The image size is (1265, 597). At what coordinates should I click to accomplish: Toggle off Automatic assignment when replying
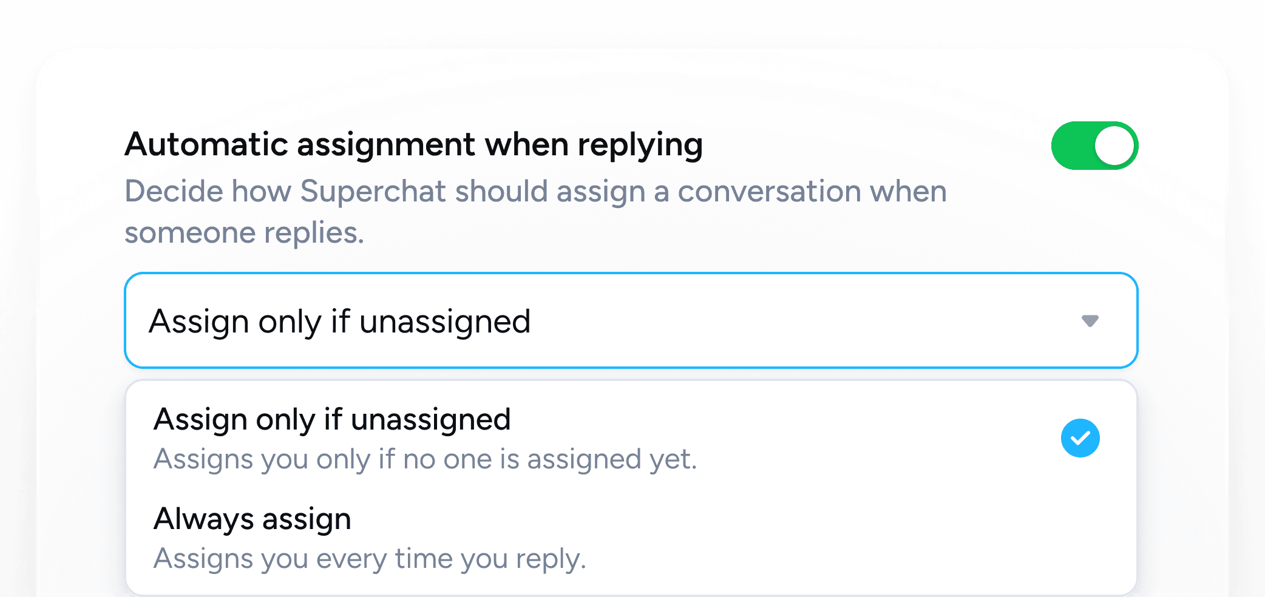coord(1094,146)
